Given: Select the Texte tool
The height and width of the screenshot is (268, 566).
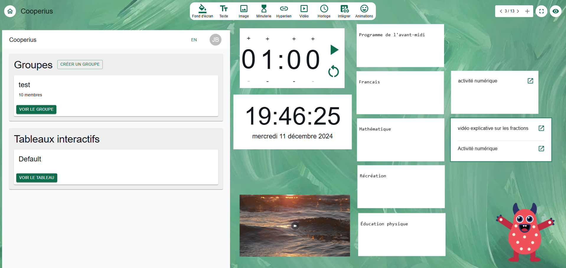Looking at the screenshot, I should (224, 11).
